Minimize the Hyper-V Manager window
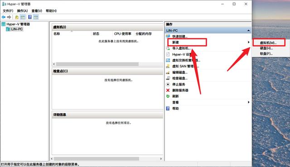The image size is (290, 167). tap(222, 4)
